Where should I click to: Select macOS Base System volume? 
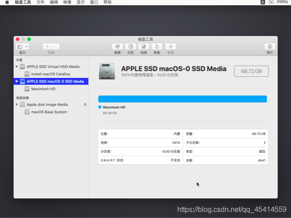51,112
